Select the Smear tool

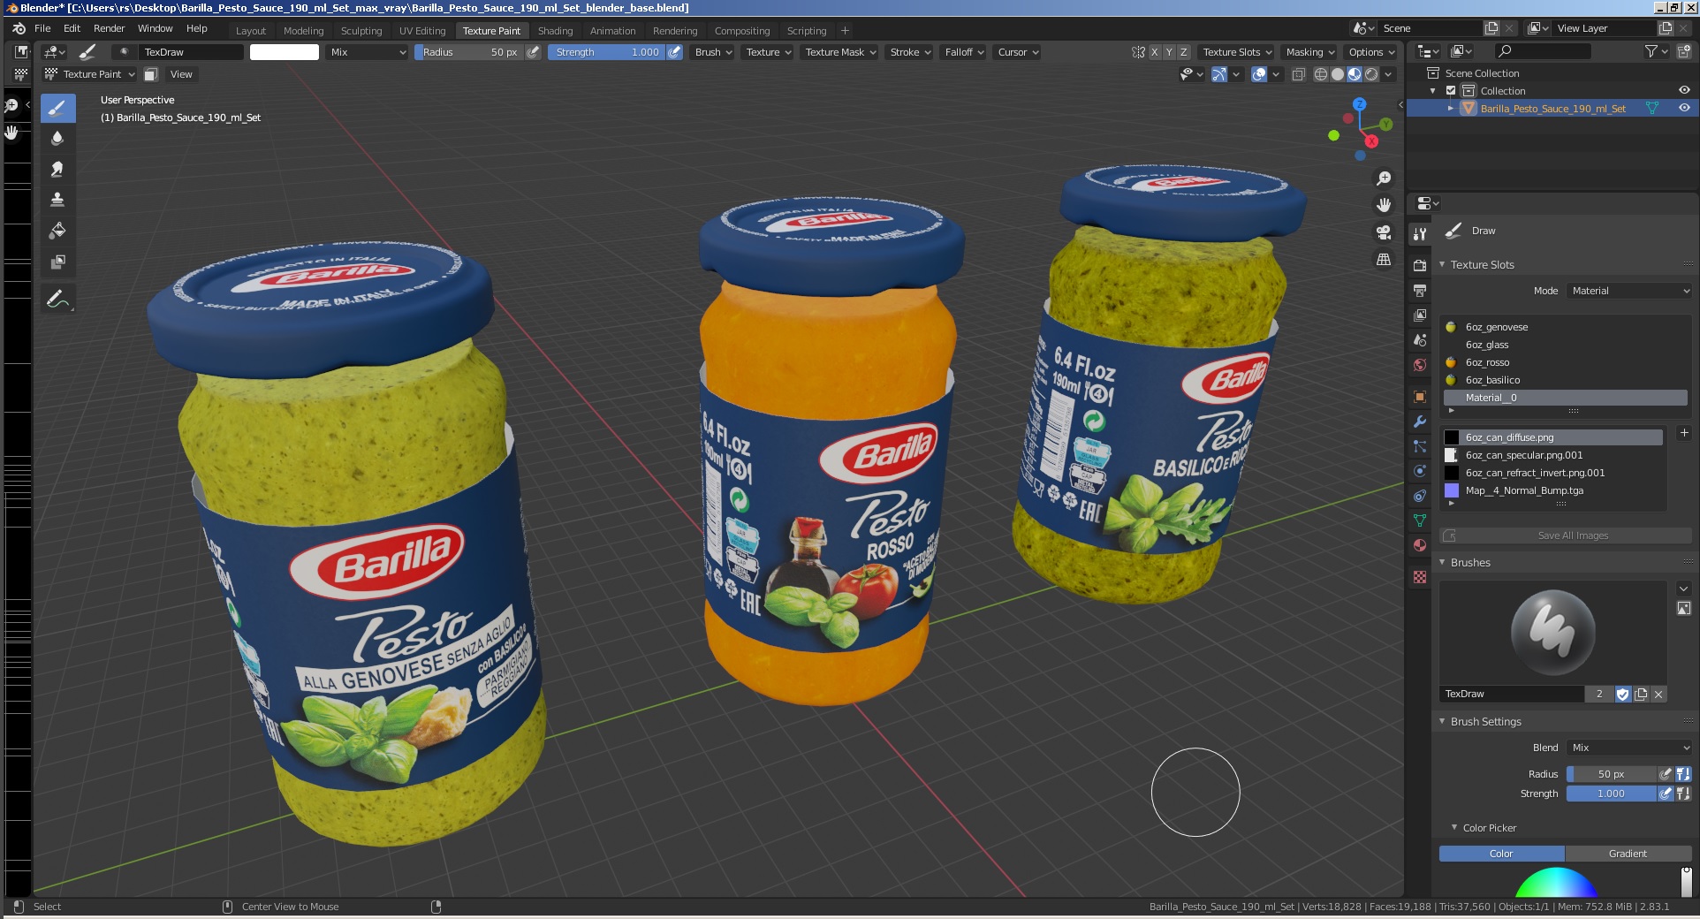click(x=57, y=169)
